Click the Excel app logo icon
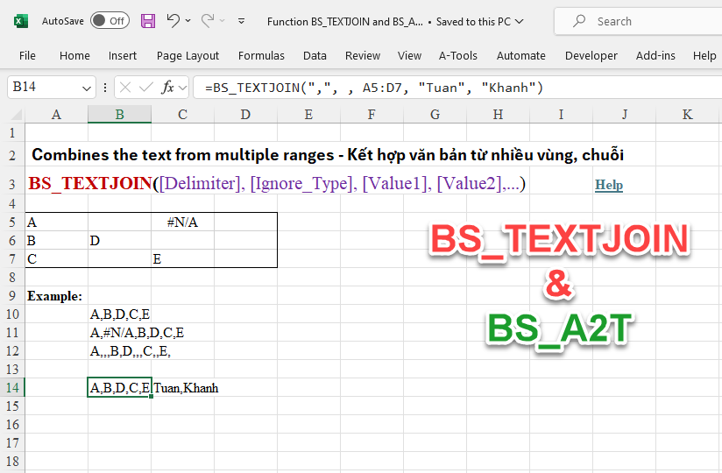Viewport: 722px width, 473px height. 21,20
